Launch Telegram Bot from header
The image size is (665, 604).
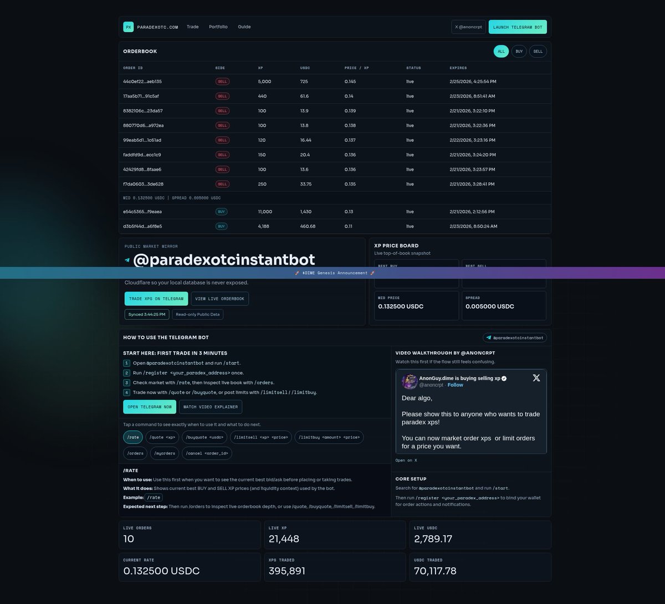[518, 27]
